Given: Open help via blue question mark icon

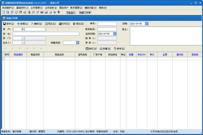Looking at the screenshot, I should coord(54,12).
